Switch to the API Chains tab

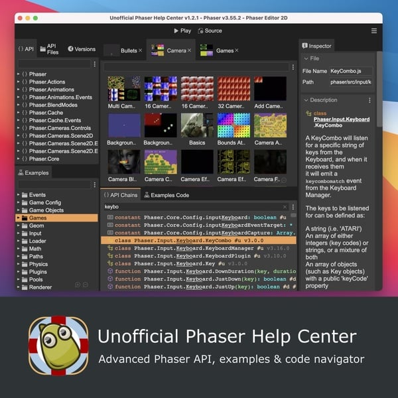pyautogui.click(x=121, y=195)
